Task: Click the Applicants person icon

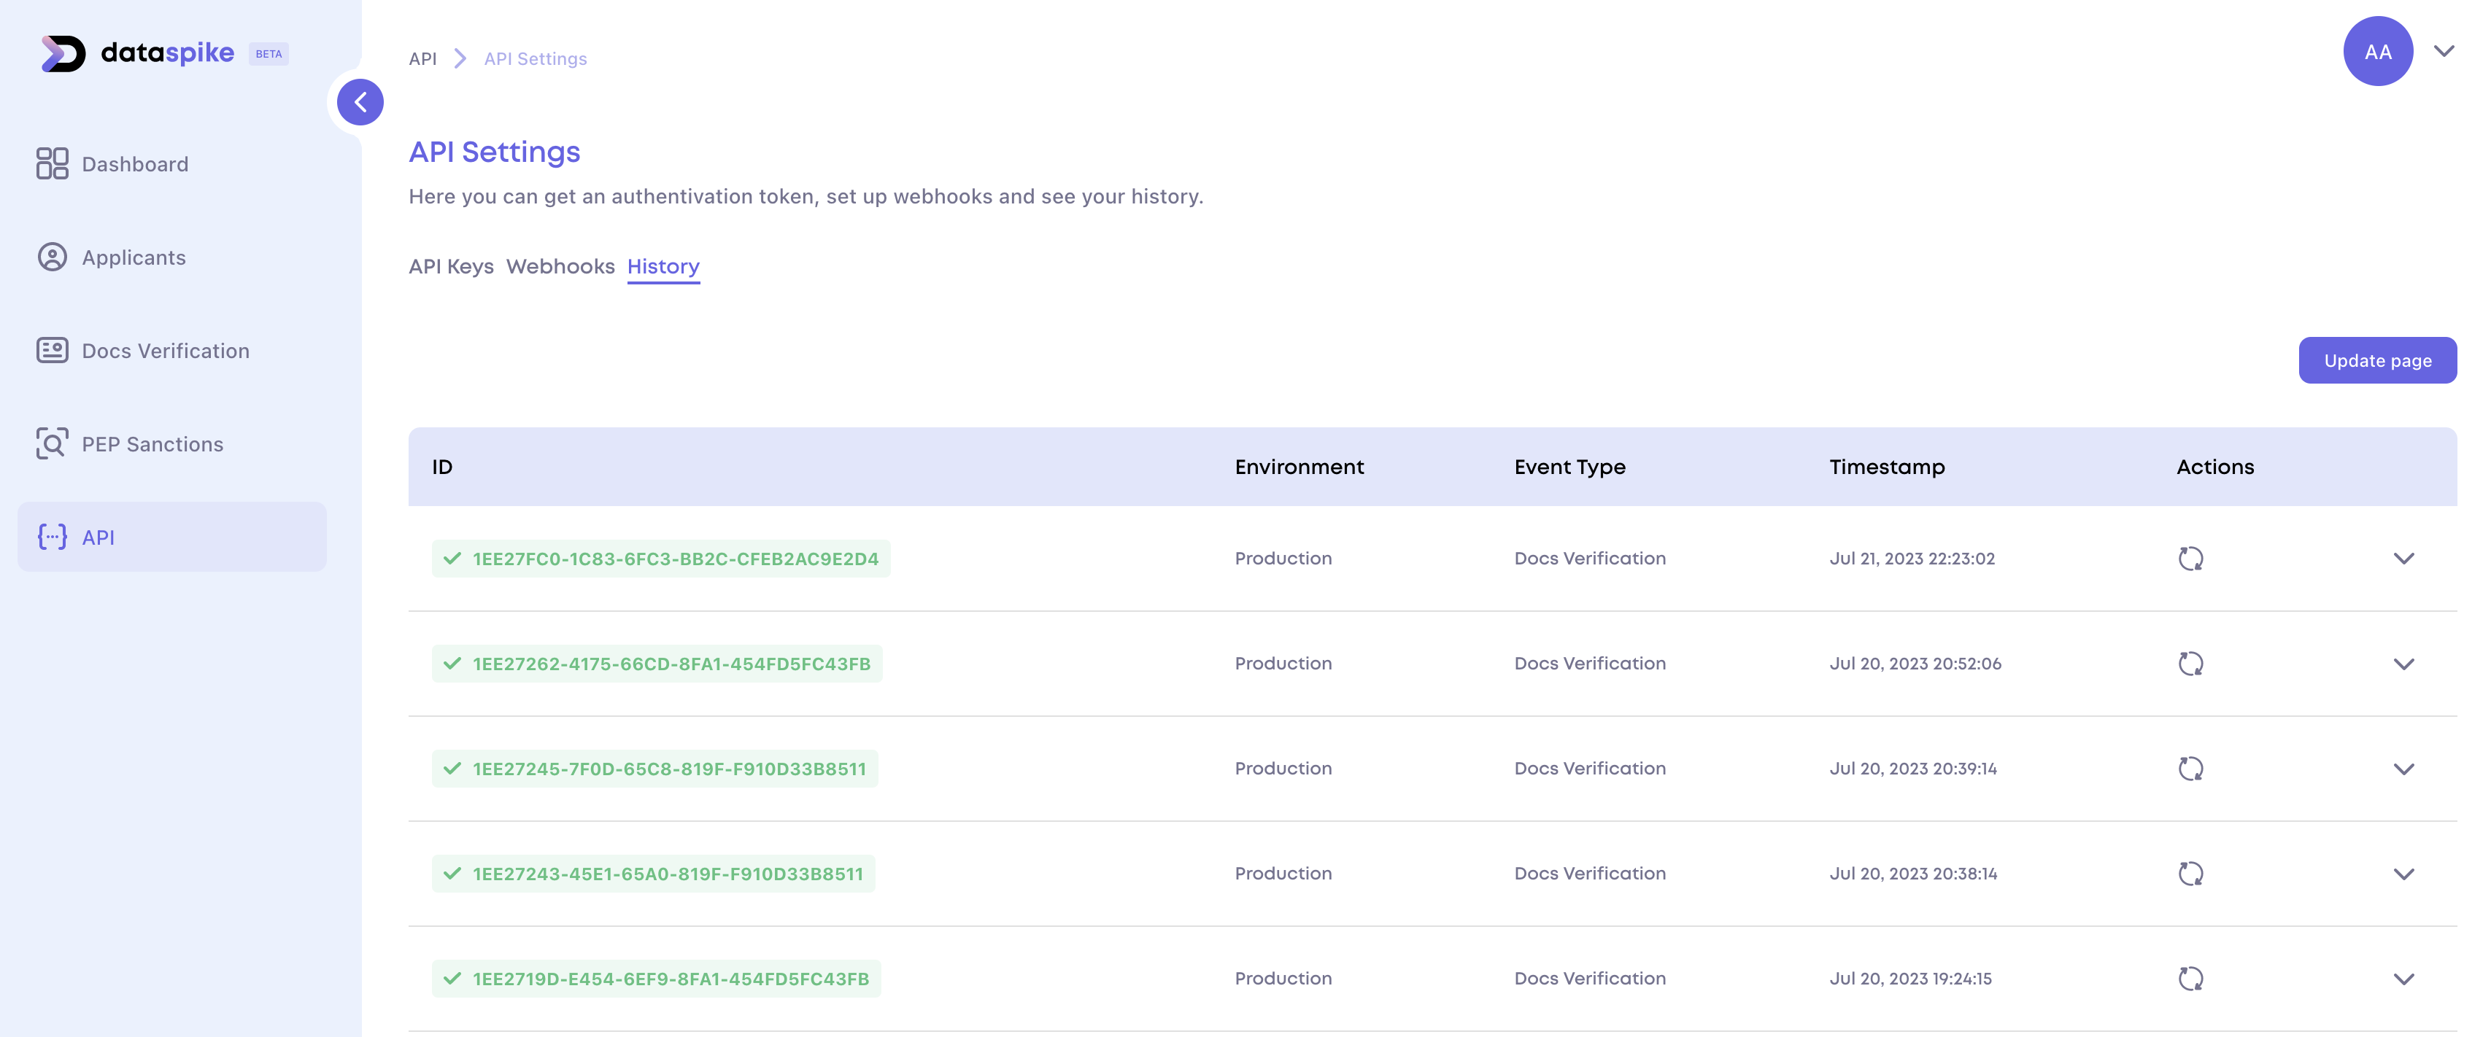Action: point(53,257)
